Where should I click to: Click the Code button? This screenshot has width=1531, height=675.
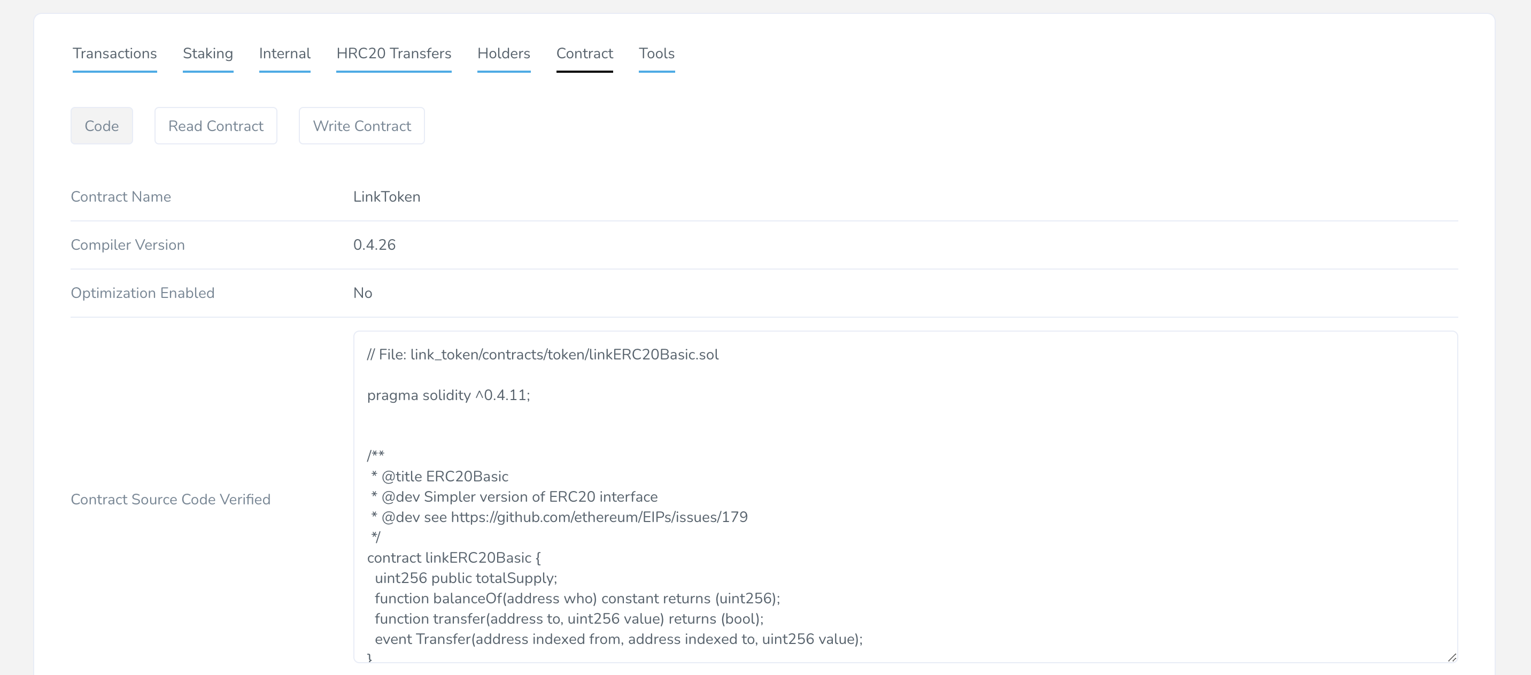[102, 126]
